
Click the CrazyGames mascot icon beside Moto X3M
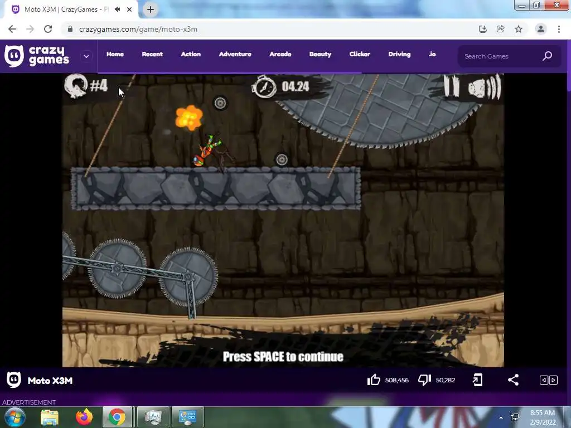pos(14,380)
